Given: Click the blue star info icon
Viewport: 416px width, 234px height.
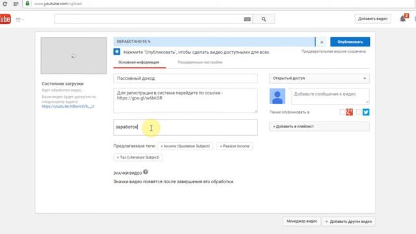Looking at the screenshot, I should (117, 52).
